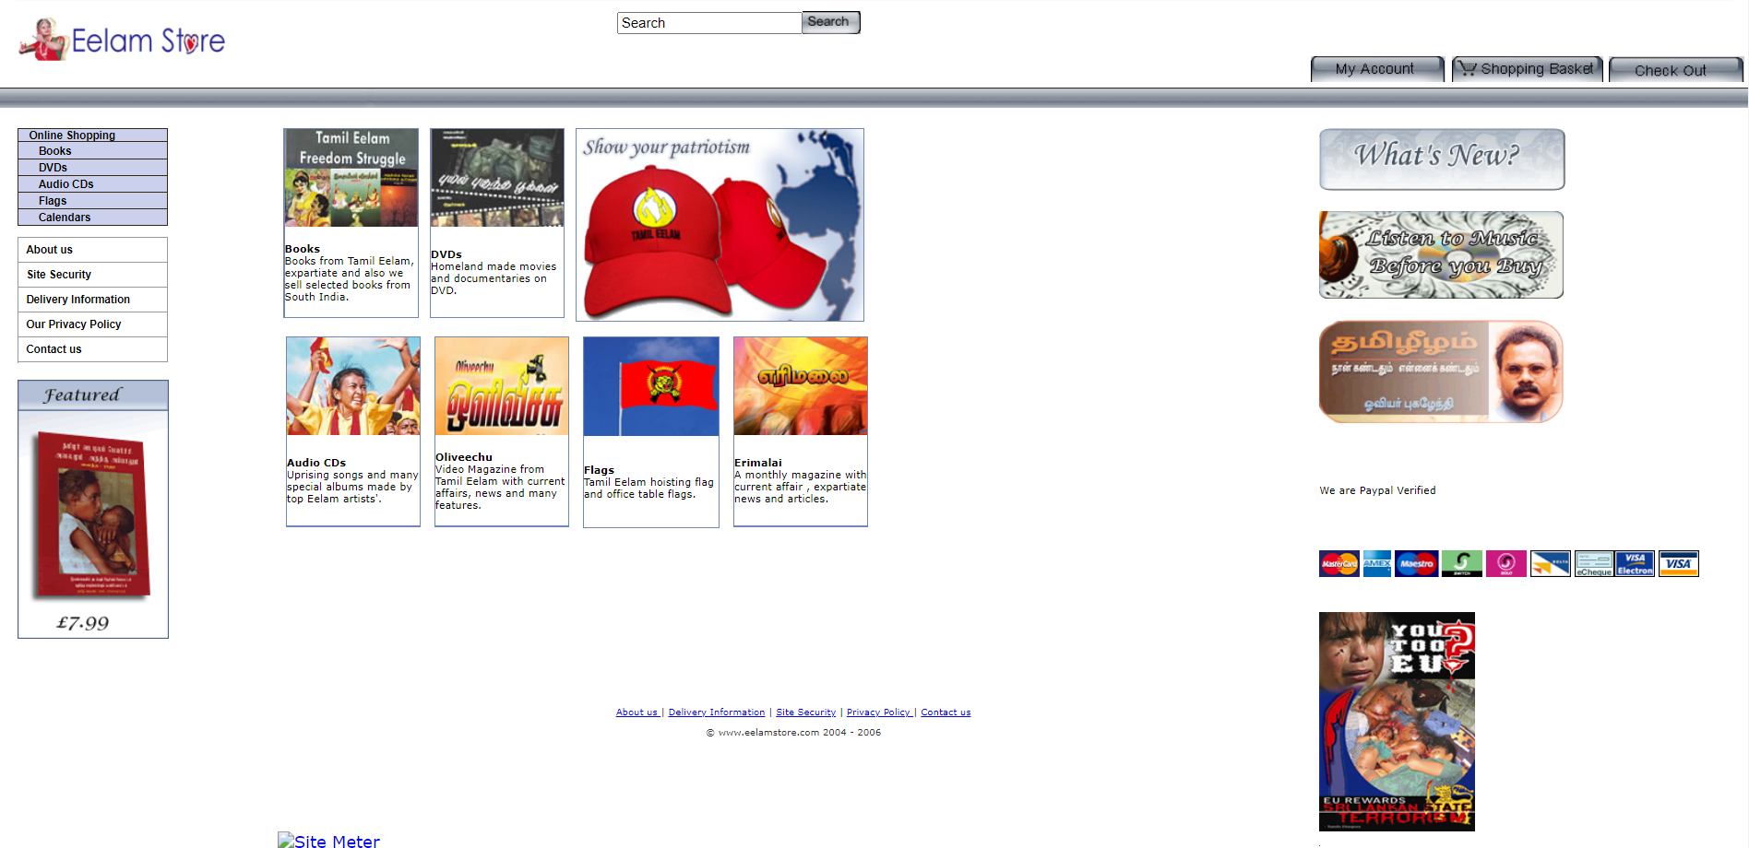Select Audio CDs from the sidebar menu
Image resolution: width=1749 pixels, height=848 pixels.
66,184
